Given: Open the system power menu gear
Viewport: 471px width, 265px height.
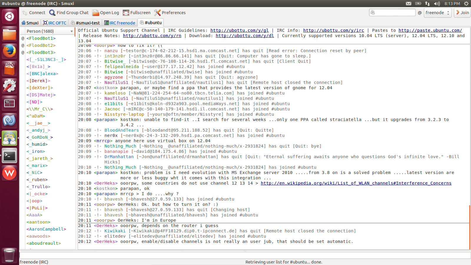Looking at the screenshot, I should [x=466, y=4].
